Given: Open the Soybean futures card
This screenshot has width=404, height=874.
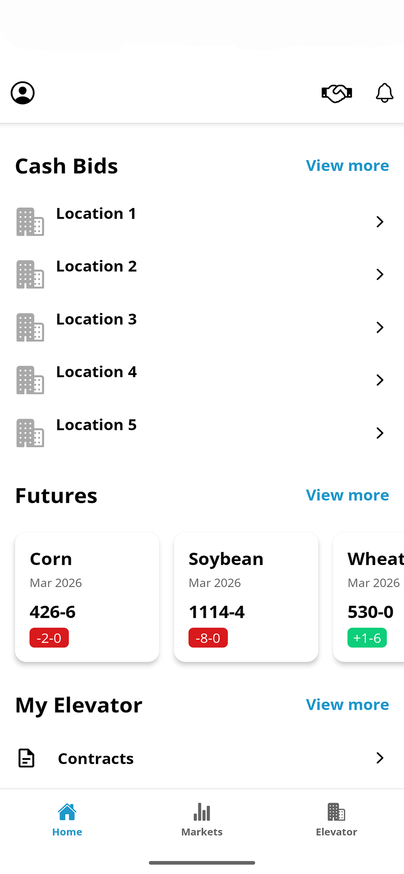Looking at the screenshot, I should (x=246, y=597).
